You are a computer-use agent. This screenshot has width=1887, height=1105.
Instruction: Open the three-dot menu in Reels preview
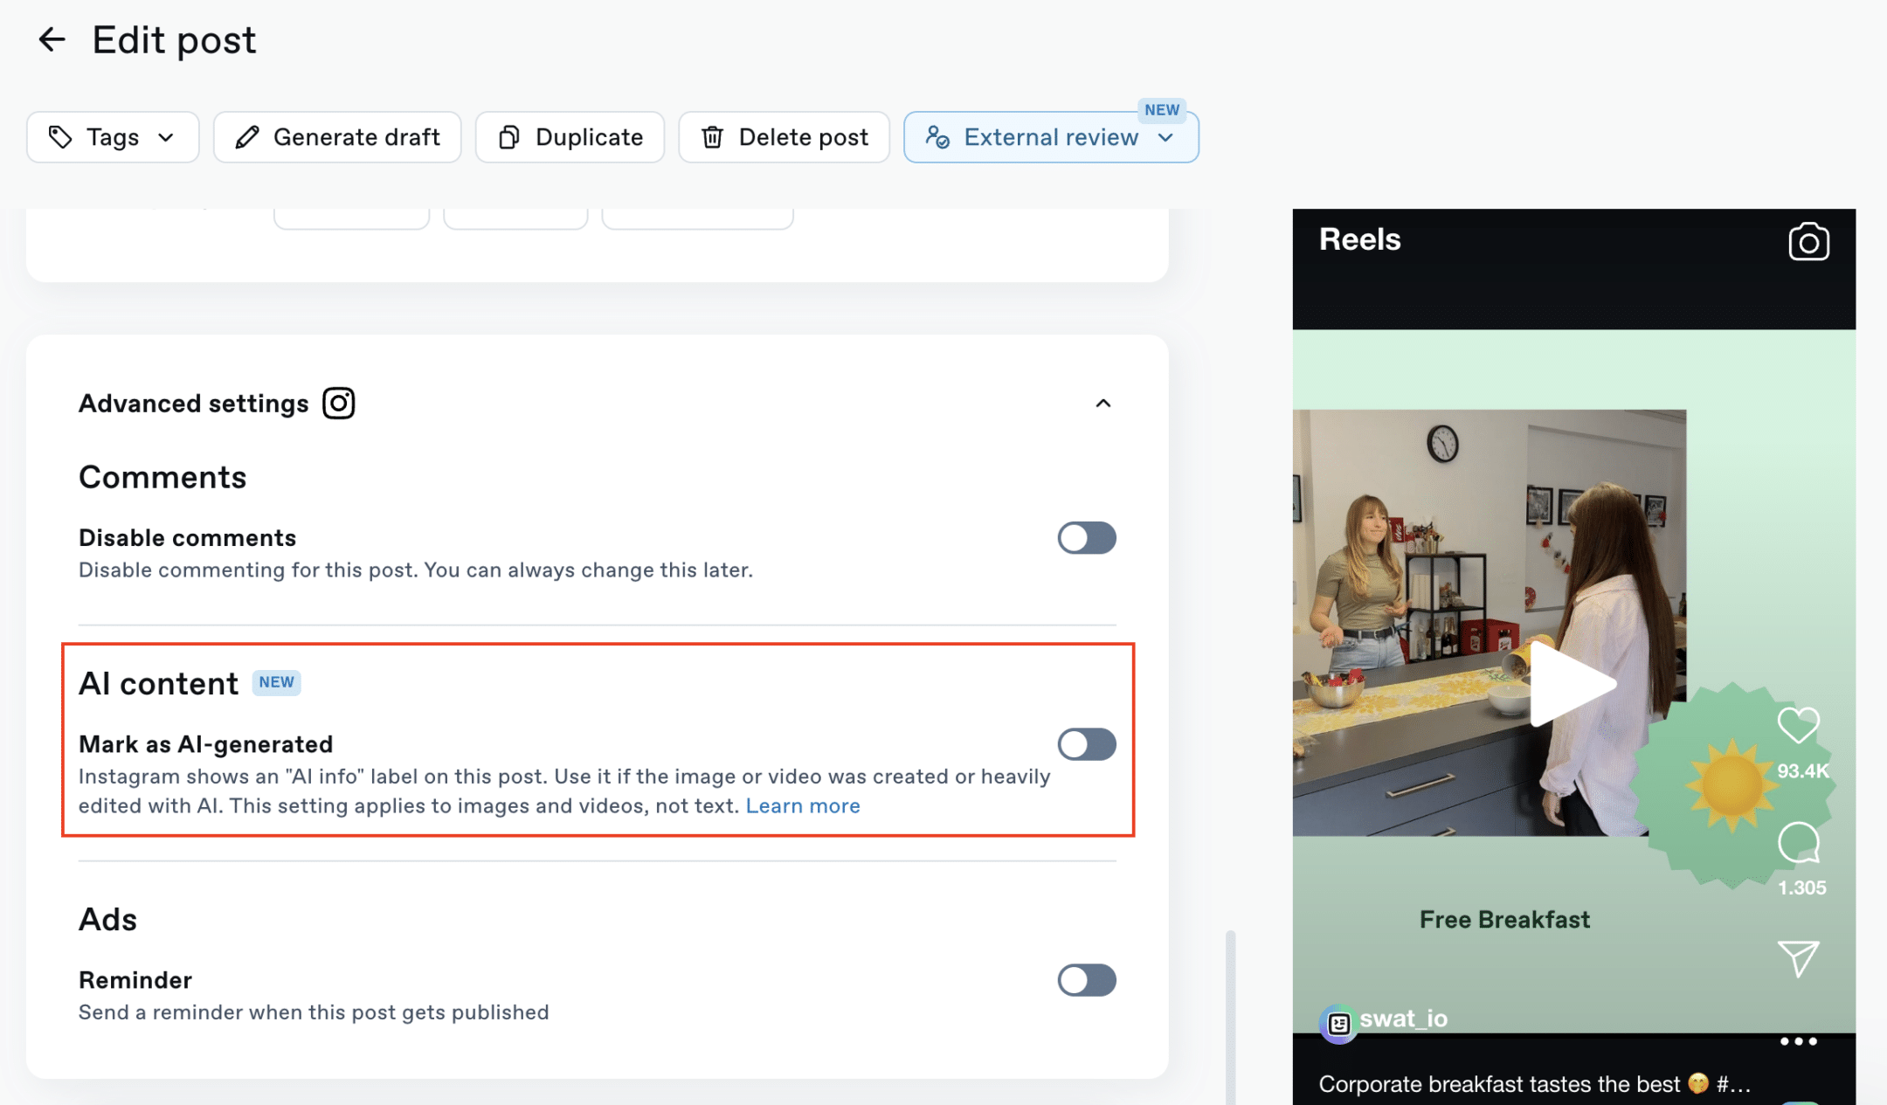[x=1799, y=1041]
